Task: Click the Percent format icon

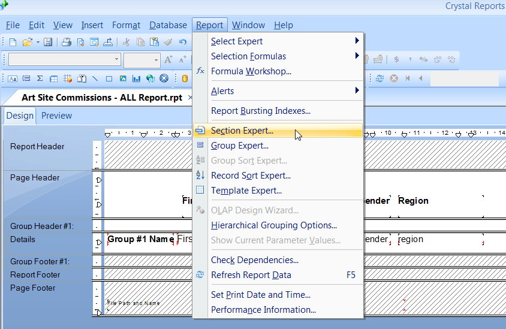Action: (x=423, y=59)
